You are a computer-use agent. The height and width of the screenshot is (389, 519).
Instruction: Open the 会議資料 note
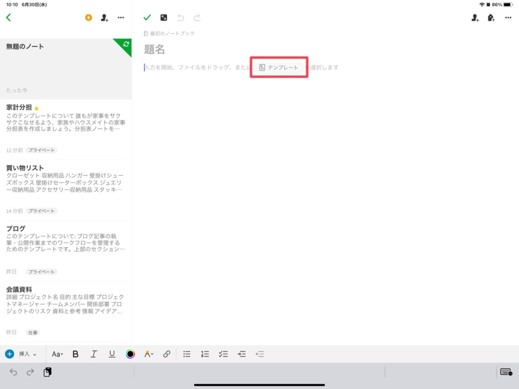(x=65, y=312)
